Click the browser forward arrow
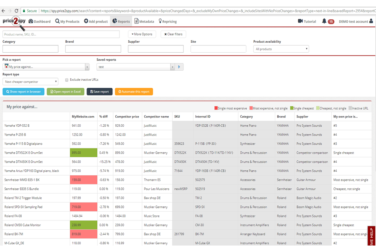 [x=10, y=11]
